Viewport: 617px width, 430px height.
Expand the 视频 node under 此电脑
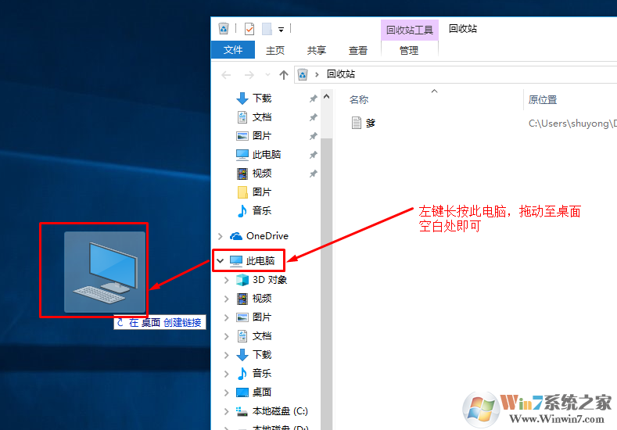[226, 299]
